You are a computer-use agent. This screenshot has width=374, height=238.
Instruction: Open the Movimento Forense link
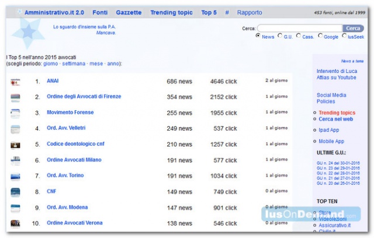(70, 113)
